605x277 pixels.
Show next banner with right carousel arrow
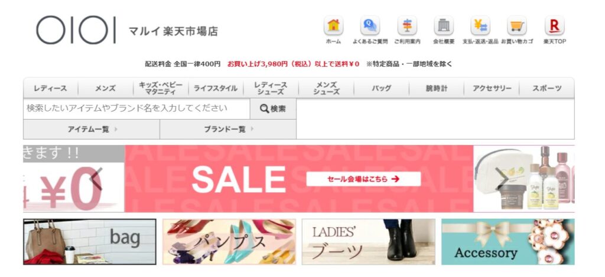[502, 179]
